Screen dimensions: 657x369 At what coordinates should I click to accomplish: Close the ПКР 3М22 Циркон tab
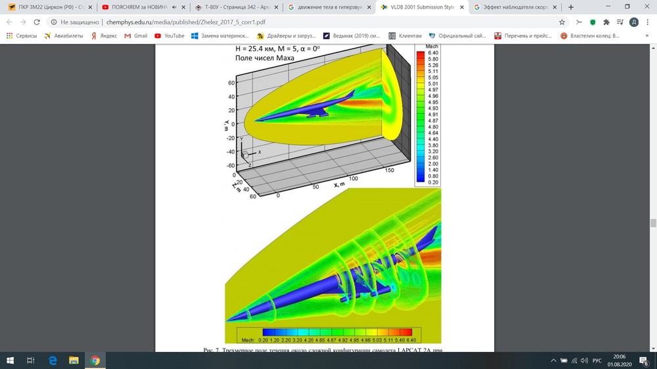[90, 7]
